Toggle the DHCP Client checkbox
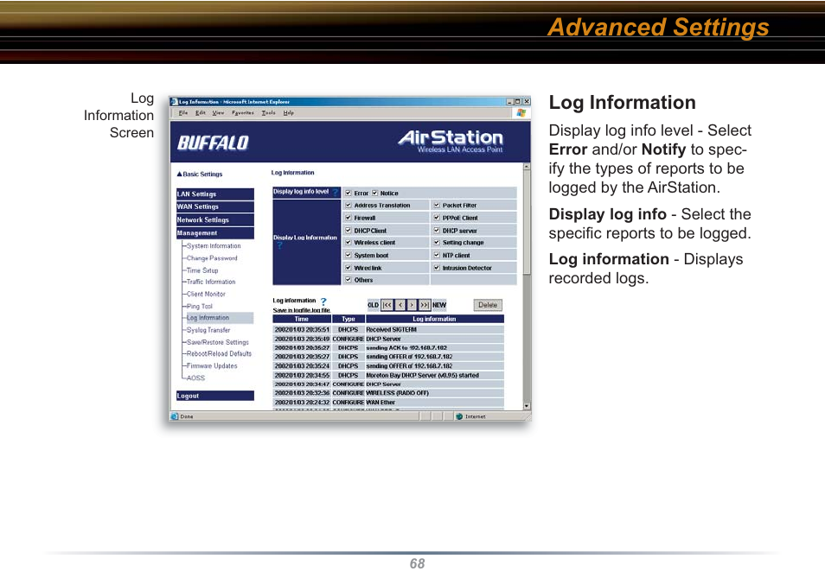 [348, 231]
